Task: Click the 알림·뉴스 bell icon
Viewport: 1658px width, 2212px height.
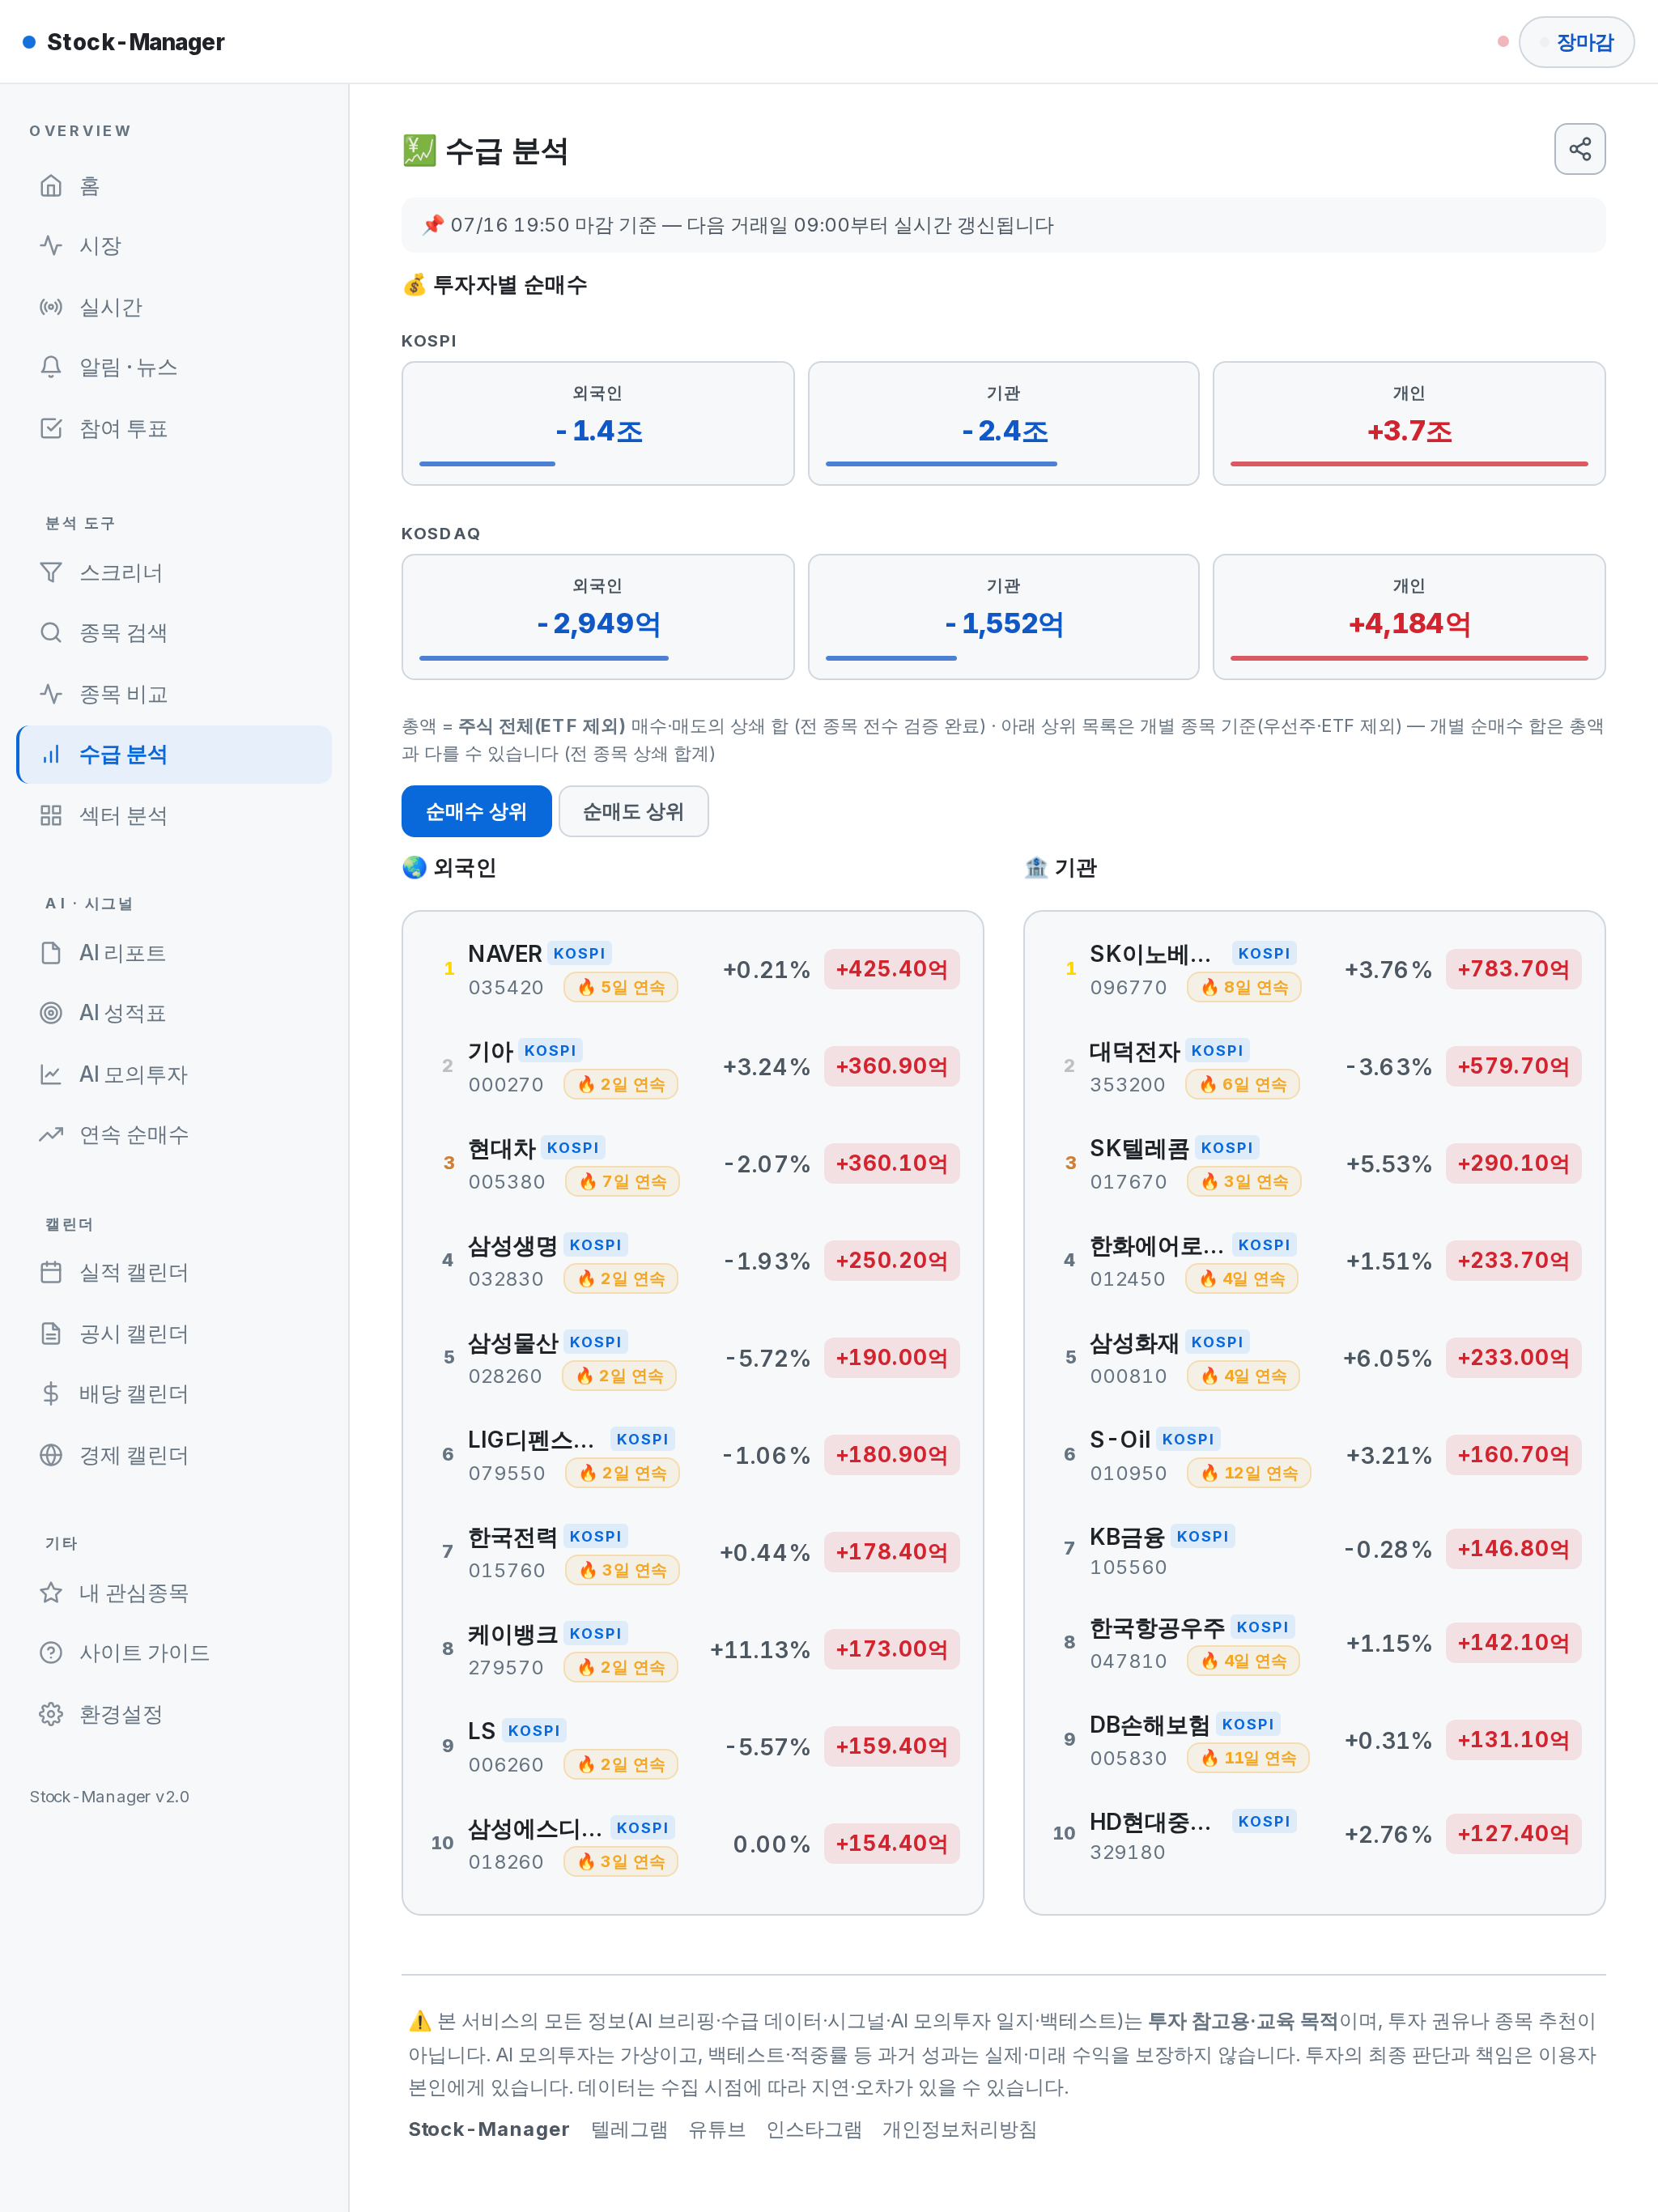Action: click(x=51, y=367)
